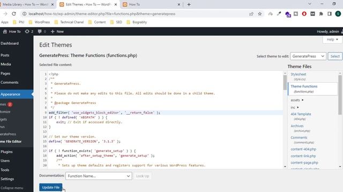
Task: Open the Users menu item
Action: coord(5,161)
